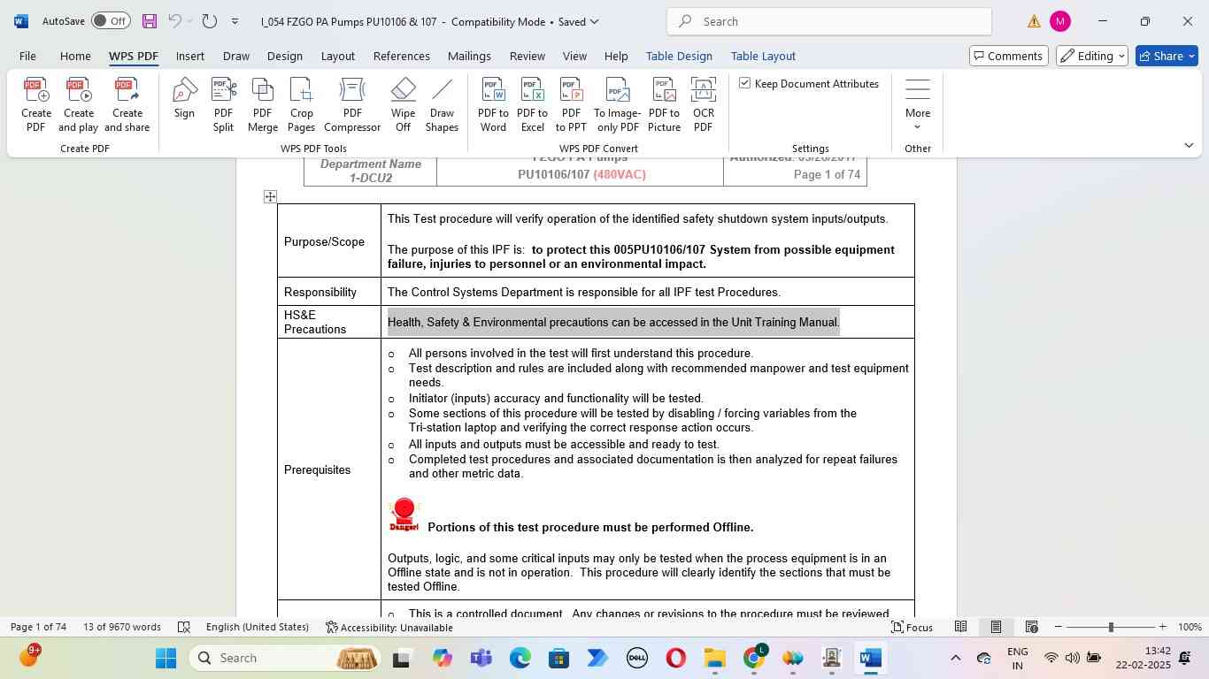Click Page 1 of 74 indicator
This screenshot has height=679, width=1209.
pyautogui.click(x=38, y=627)
